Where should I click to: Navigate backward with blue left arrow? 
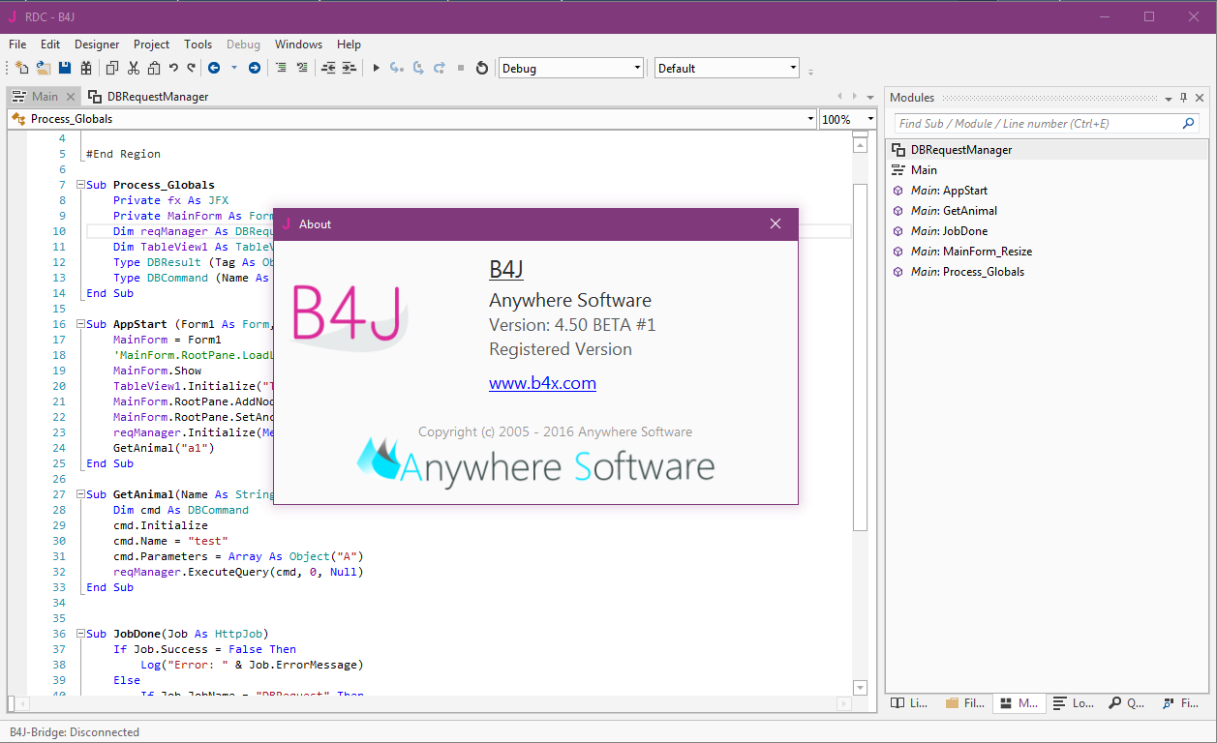(213, 68)
